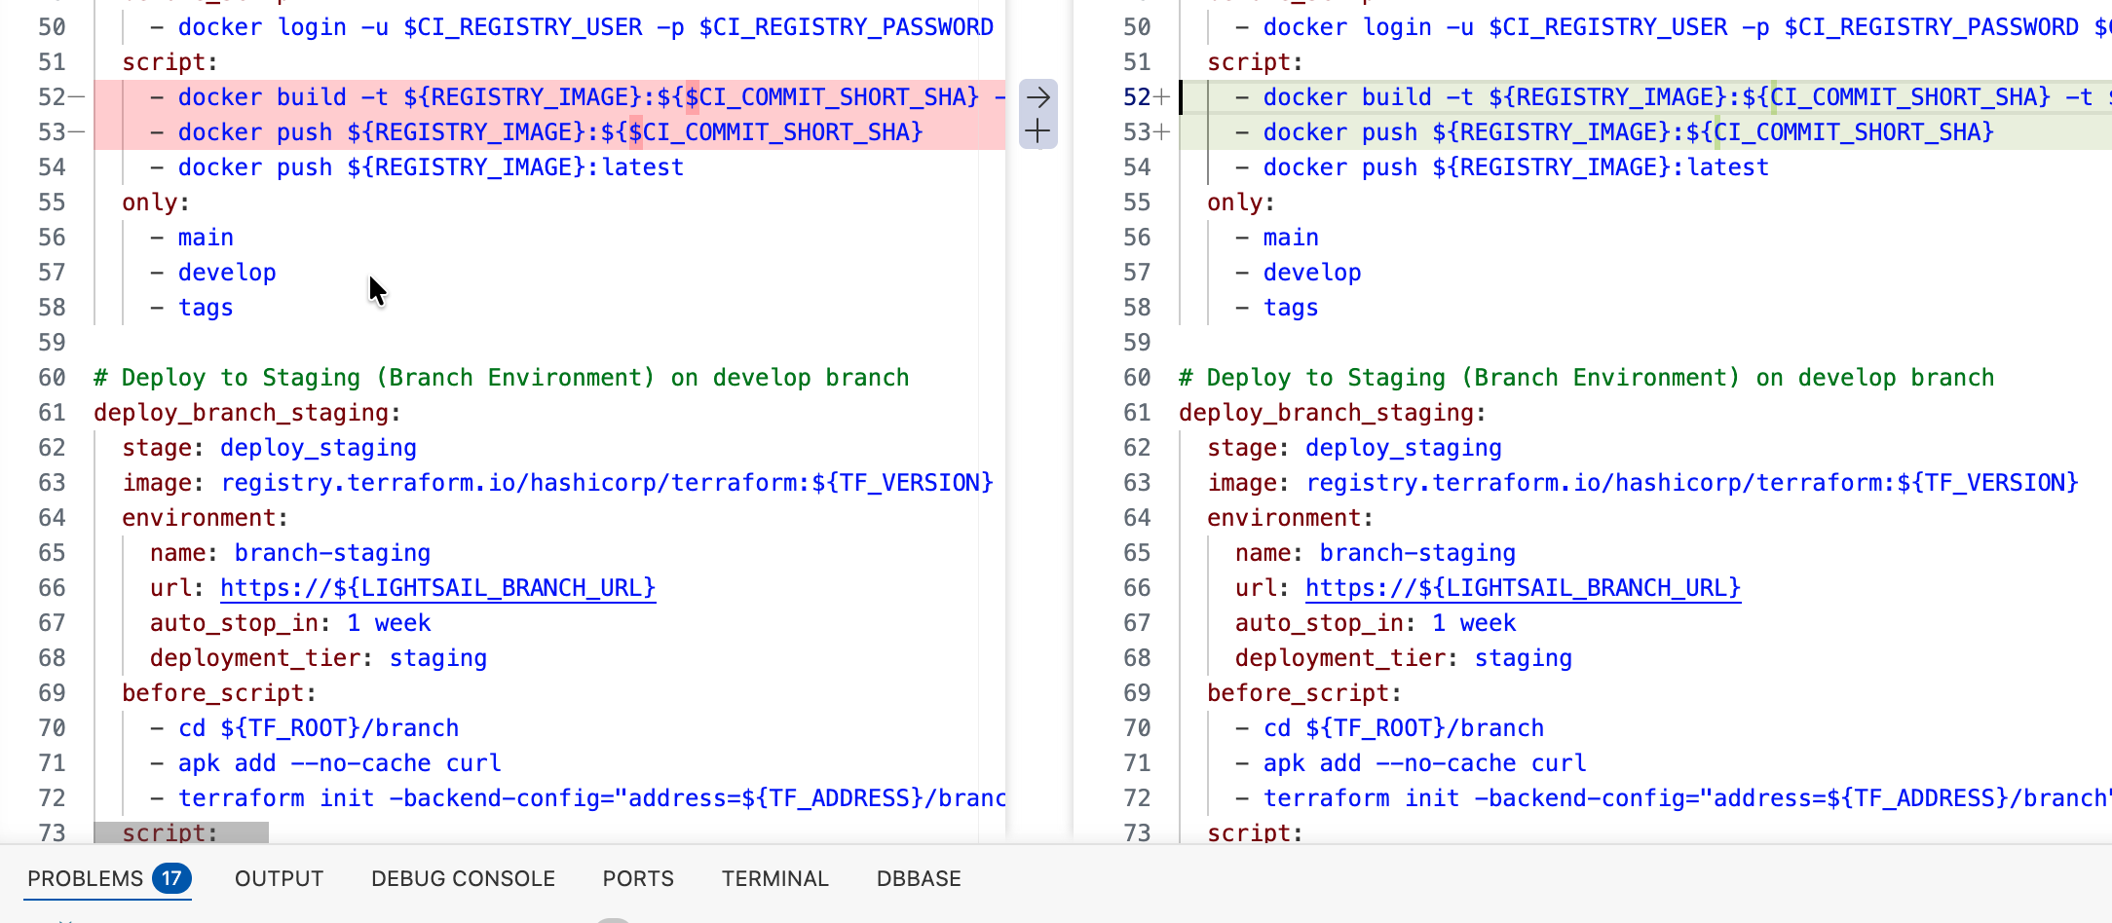Click the plus marker at right line 53
Viewport: 2112px width, 923px height.
(x=1161, y=132)
